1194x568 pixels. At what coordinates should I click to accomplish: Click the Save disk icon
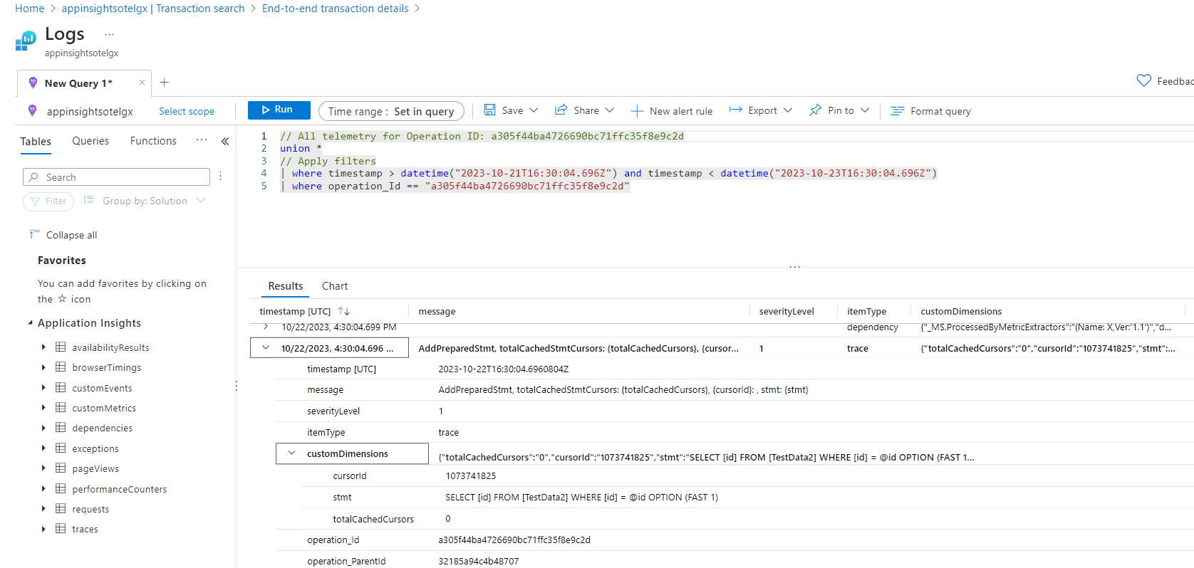(490, 110)
